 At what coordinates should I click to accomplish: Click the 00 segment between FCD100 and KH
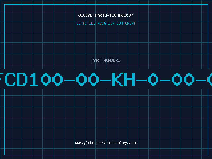pos(88,79)
